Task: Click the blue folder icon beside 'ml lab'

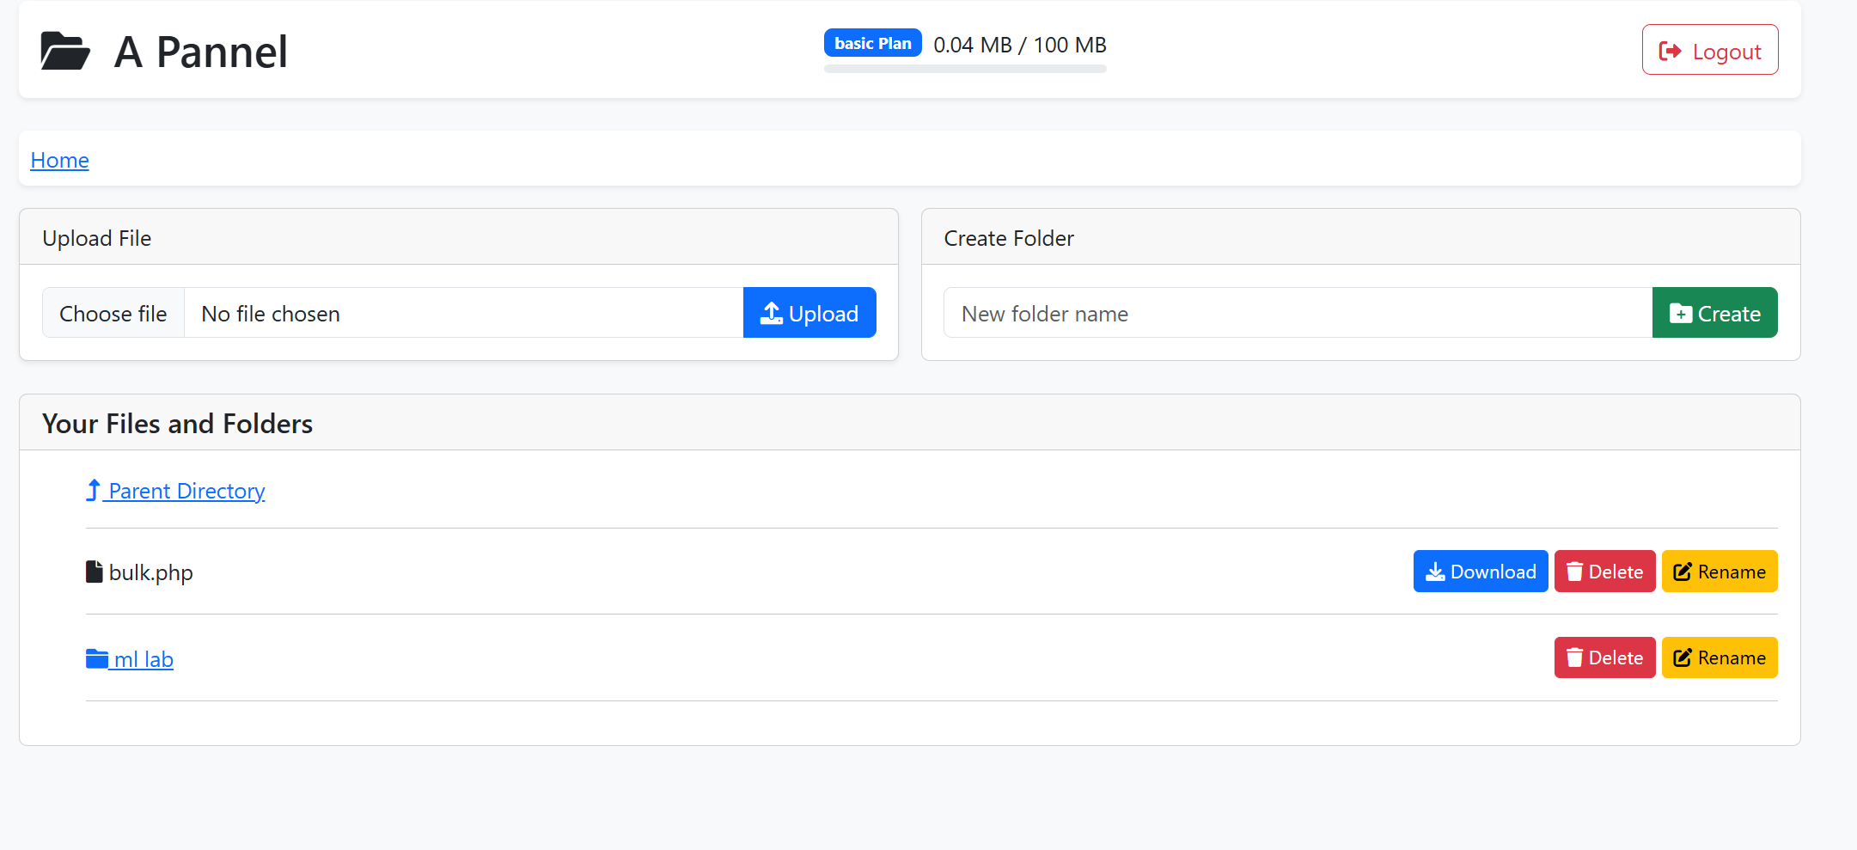Action: pos(96,657)
